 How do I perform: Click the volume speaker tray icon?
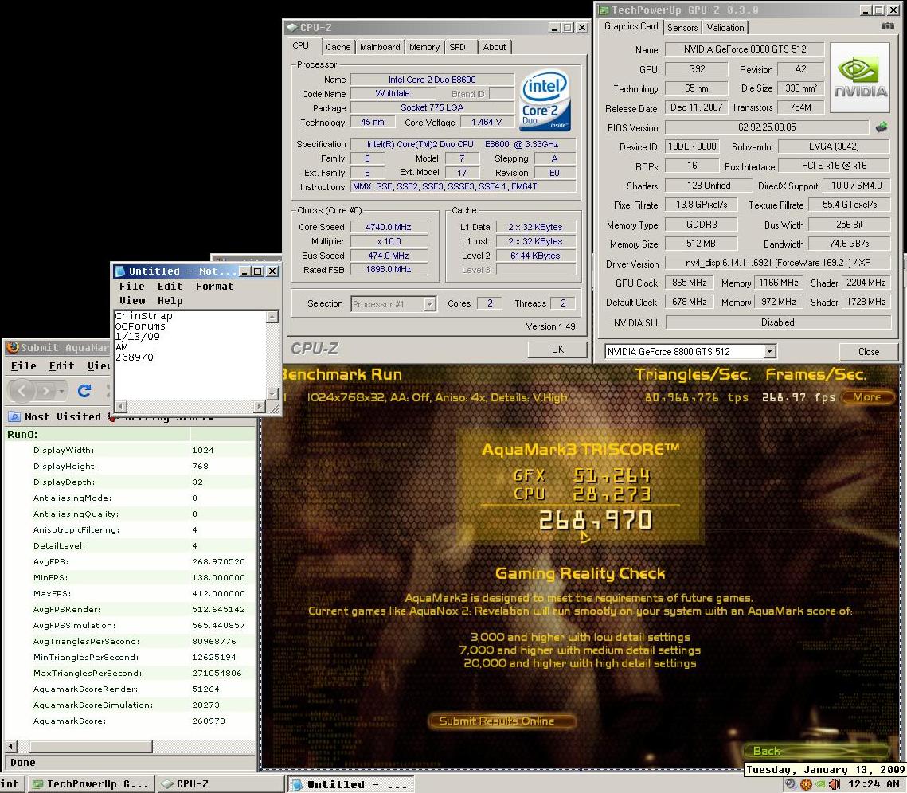tap(834, 784)
